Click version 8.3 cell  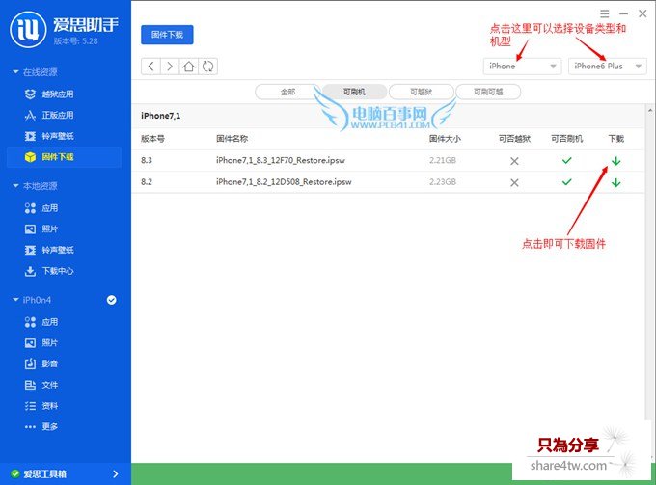click(147, 160)
